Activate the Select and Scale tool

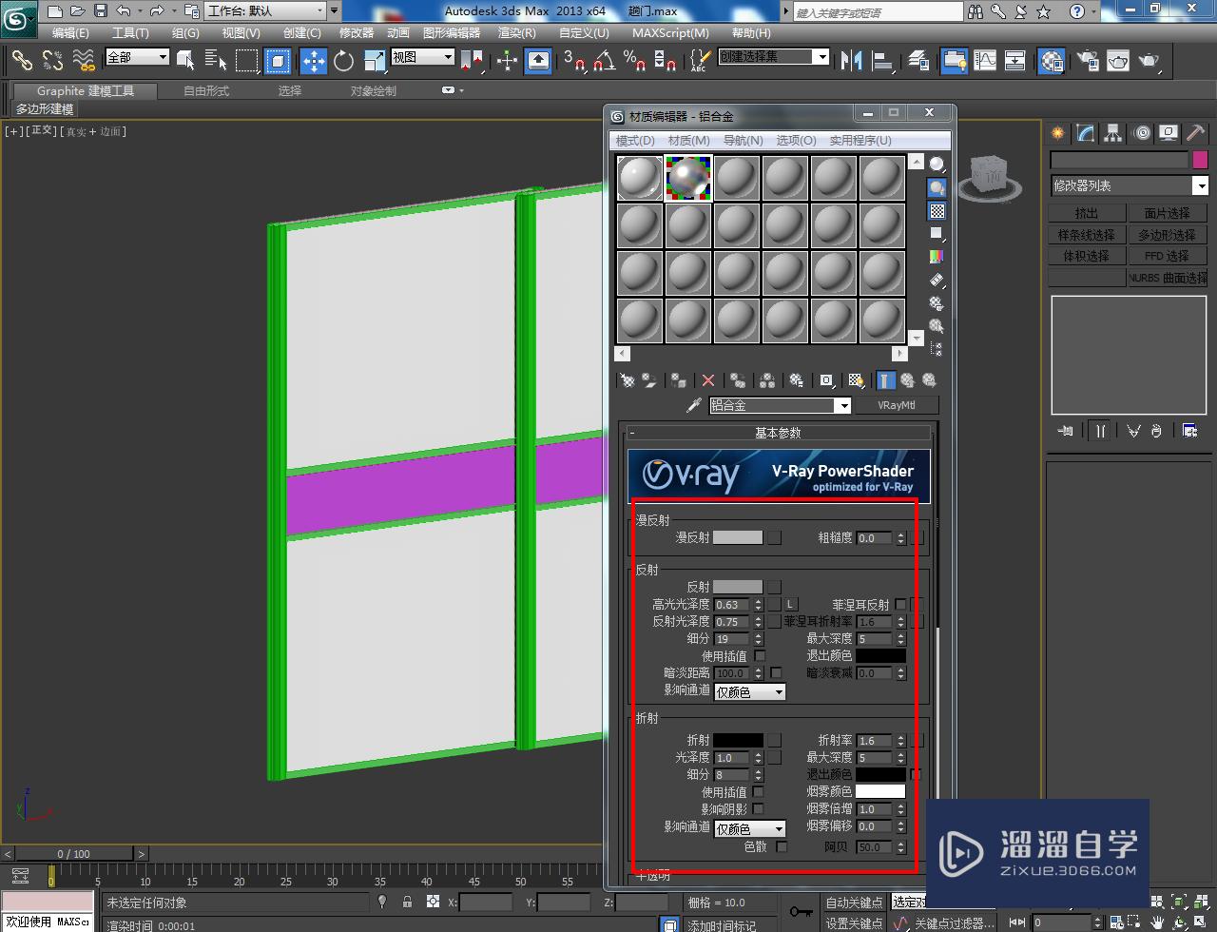click(375, 61)
